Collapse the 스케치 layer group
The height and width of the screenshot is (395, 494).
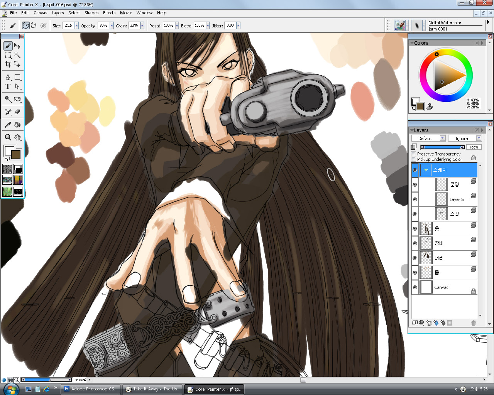coord(426,170)
